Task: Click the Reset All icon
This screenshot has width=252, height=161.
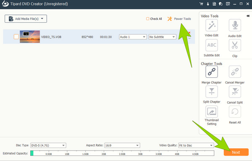Action: (235, 112)
